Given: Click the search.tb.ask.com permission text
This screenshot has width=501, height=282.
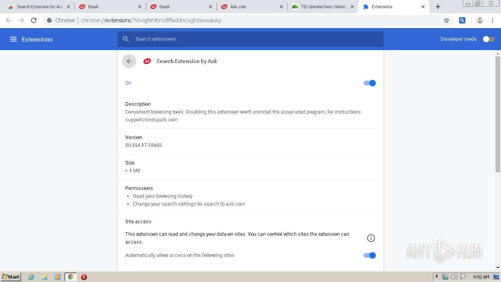Looking at the screenshot, I should coord(224,204).
